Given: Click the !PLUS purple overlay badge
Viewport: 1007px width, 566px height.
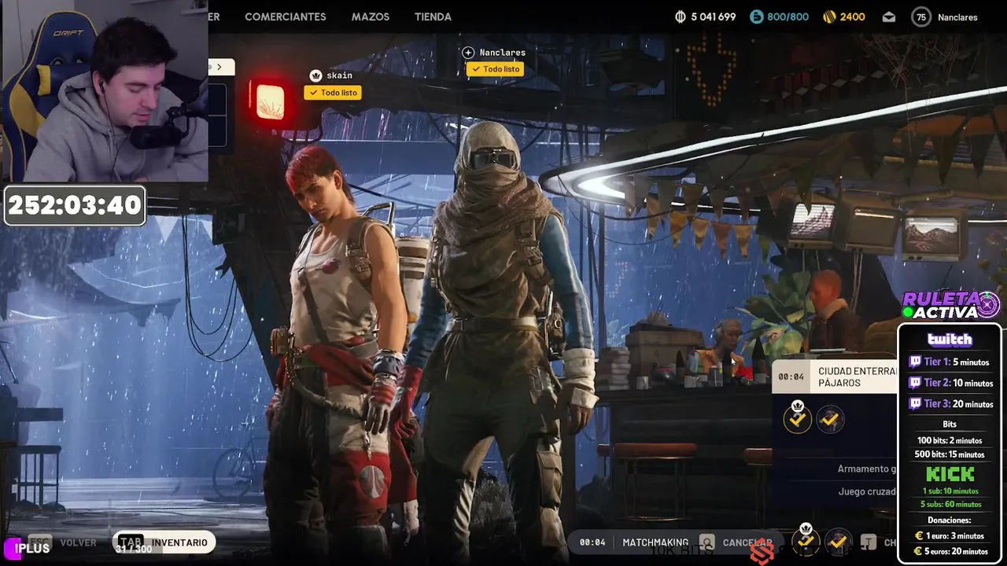Looking at the screenshot, I should coord(27,549).
